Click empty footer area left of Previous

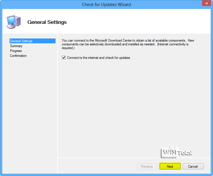[95, 166]
